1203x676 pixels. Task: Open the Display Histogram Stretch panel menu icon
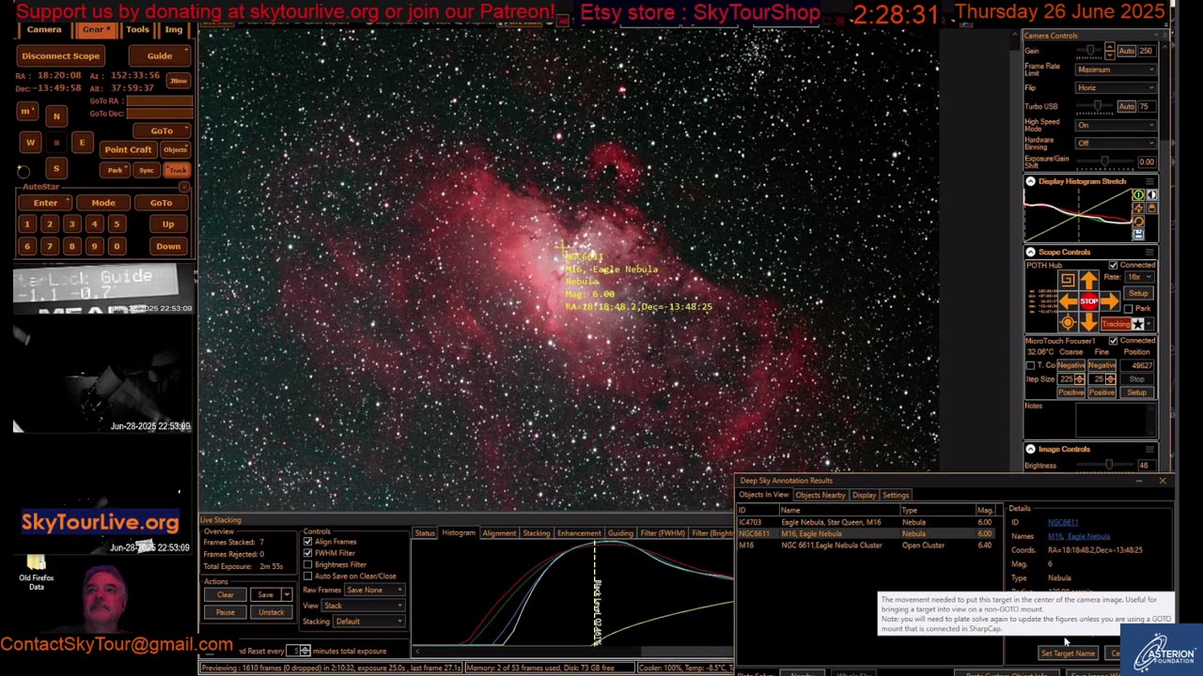(1150, 181)
